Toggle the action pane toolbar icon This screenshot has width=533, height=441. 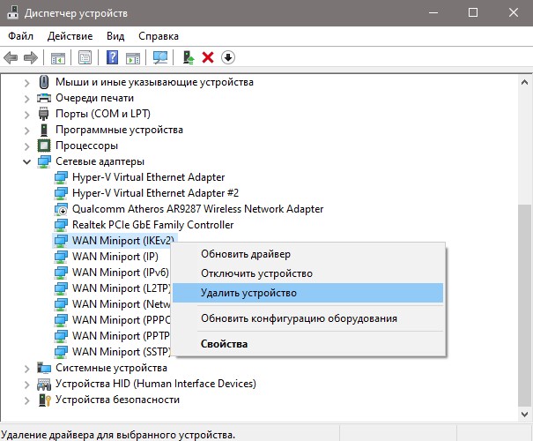133,57
